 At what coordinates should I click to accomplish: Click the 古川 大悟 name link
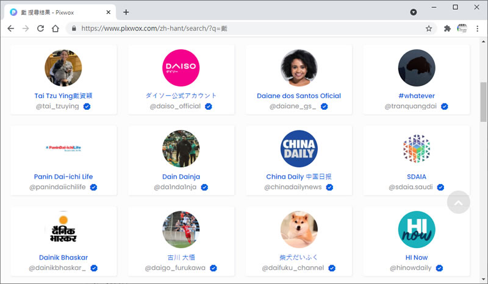tap(181, 258)
